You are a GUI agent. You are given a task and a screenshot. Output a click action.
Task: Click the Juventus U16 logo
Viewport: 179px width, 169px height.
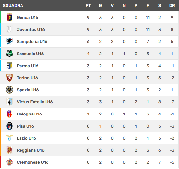click(x=9, y=29)
